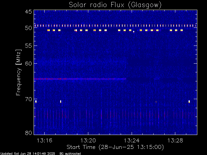This screenshot has width=207, height=155.
Task: Click the 13:28 time axis label
Action: tap(175, 140)
